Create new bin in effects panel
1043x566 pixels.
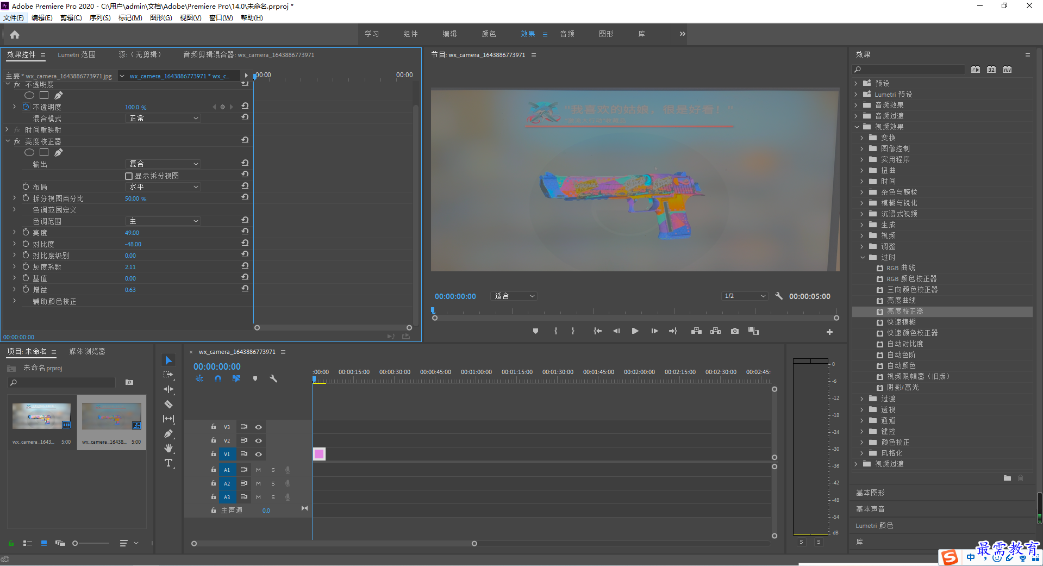1007,478
